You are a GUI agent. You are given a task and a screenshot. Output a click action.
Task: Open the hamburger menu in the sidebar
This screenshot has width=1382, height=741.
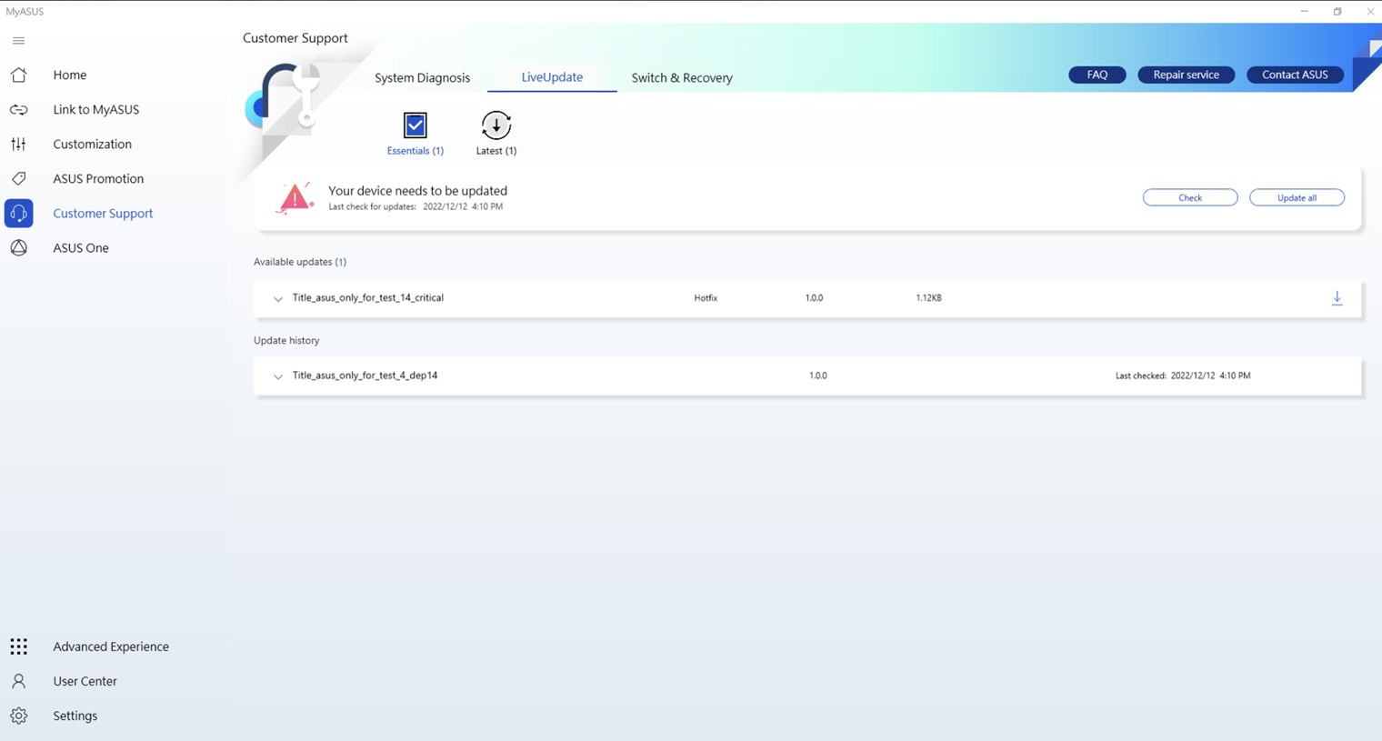[18, 41]
